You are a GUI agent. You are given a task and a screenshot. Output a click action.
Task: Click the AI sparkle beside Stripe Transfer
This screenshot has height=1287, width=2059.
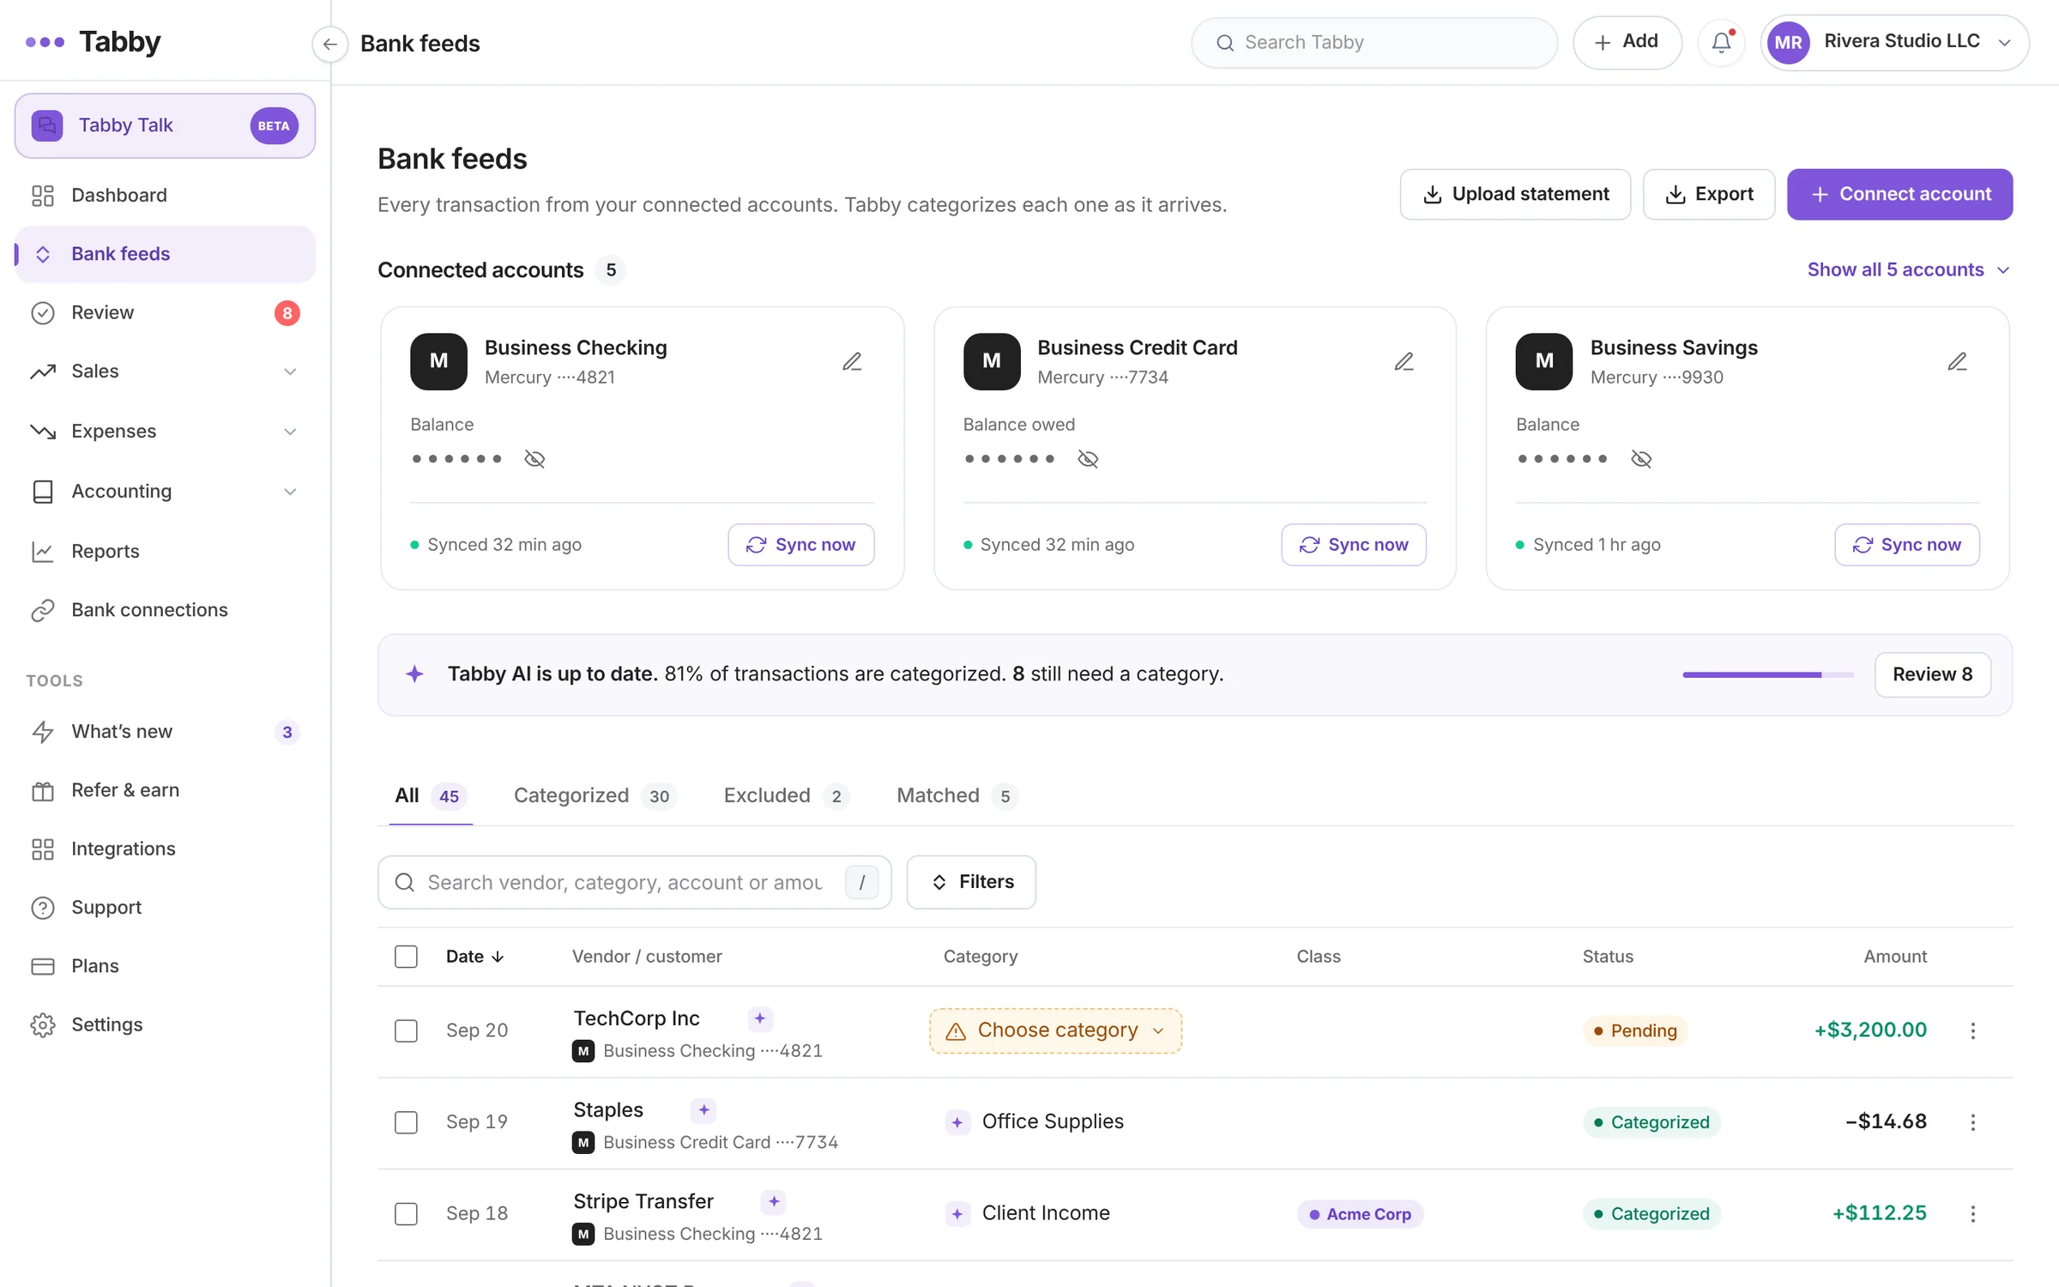coord(774,1202)
